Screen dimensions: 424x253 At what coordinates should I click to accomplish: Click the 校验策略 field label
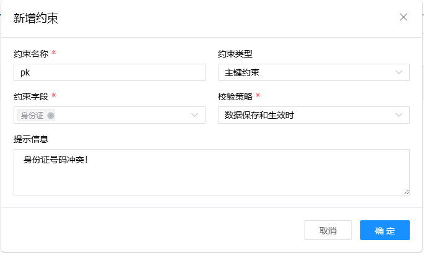click(235, 96)
